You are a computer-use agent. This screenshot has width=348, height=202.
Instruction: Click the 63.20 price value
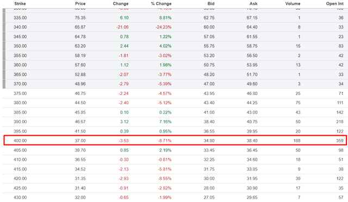tap(80, 46)
